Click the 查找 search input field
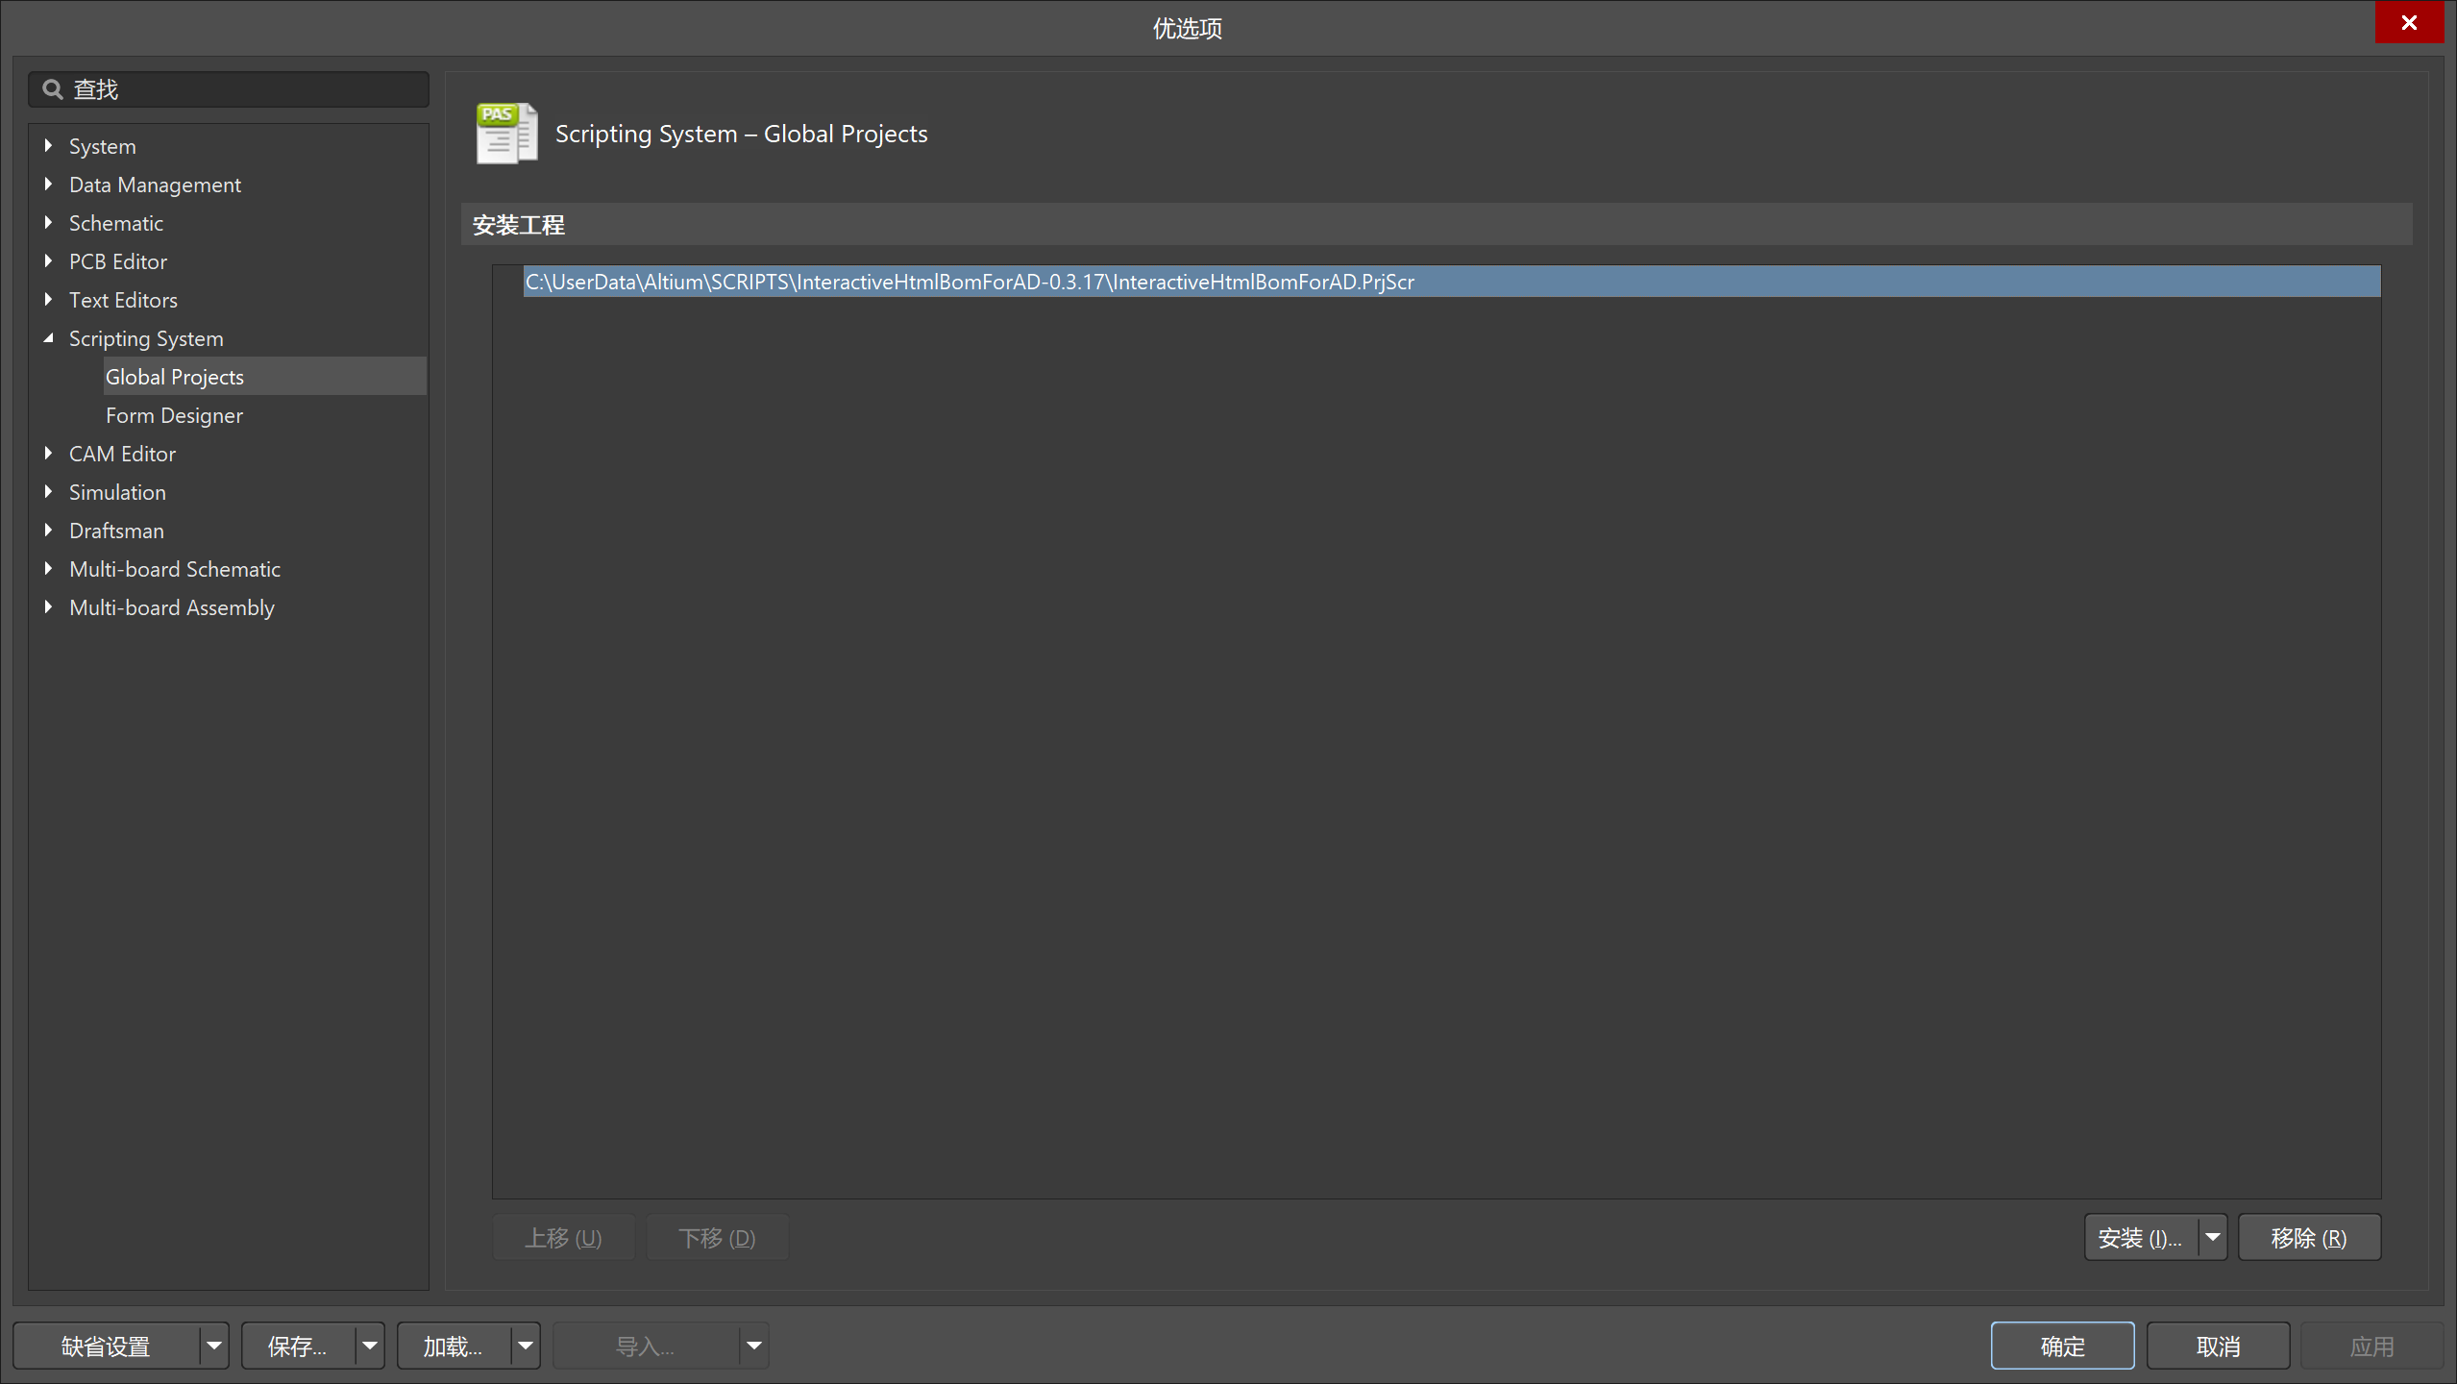The image size is (2457, 1384). click(x=229, y=89)
